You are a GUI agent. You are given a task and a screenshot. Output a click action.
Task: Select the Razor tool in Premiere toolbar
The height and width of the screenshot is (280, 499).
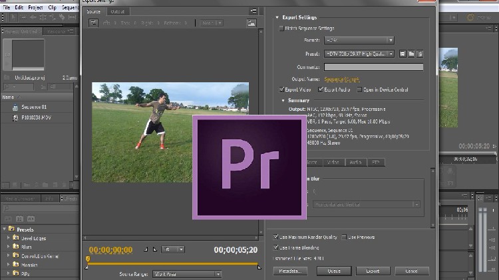click(x=62, y=17)
